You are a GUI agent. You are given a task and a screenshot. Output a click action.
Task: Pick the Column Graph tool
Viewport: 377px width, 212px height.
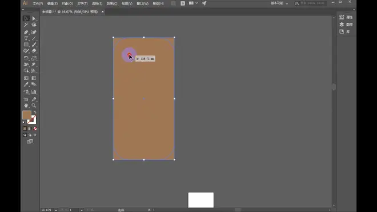(x=34, y=91)
